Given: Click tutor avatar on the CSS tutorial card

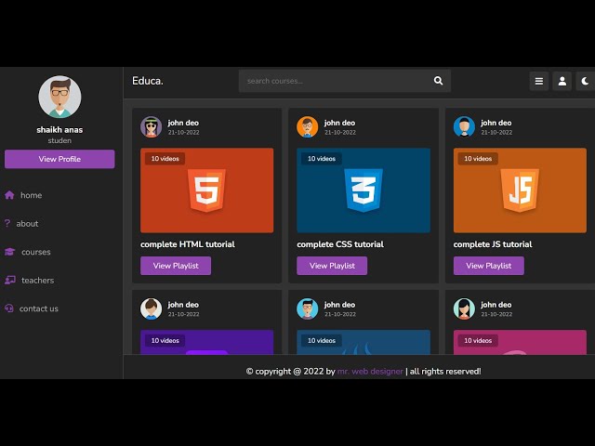Looking at the screenshot, I should click(x=308, y=126).
